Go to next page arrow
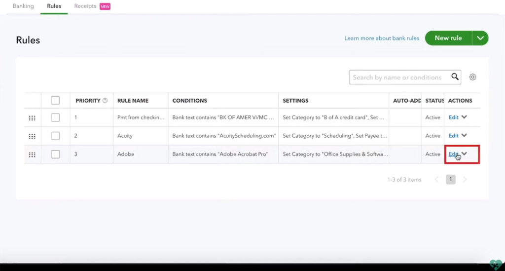This screenshot has height=271, width=505. click(465, 180)
